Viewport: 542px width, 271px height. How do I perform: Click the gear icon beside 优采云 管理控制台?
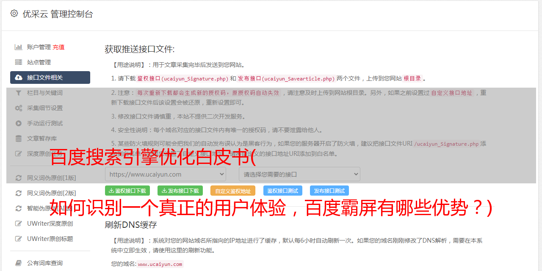pyautogui.click(x=14, y=14)
